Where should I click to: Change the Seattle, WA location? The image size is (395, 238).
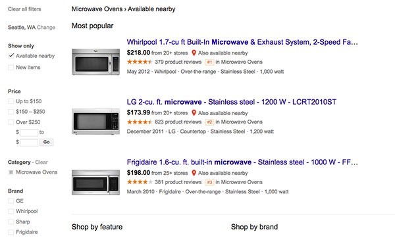tap(46, 27)
